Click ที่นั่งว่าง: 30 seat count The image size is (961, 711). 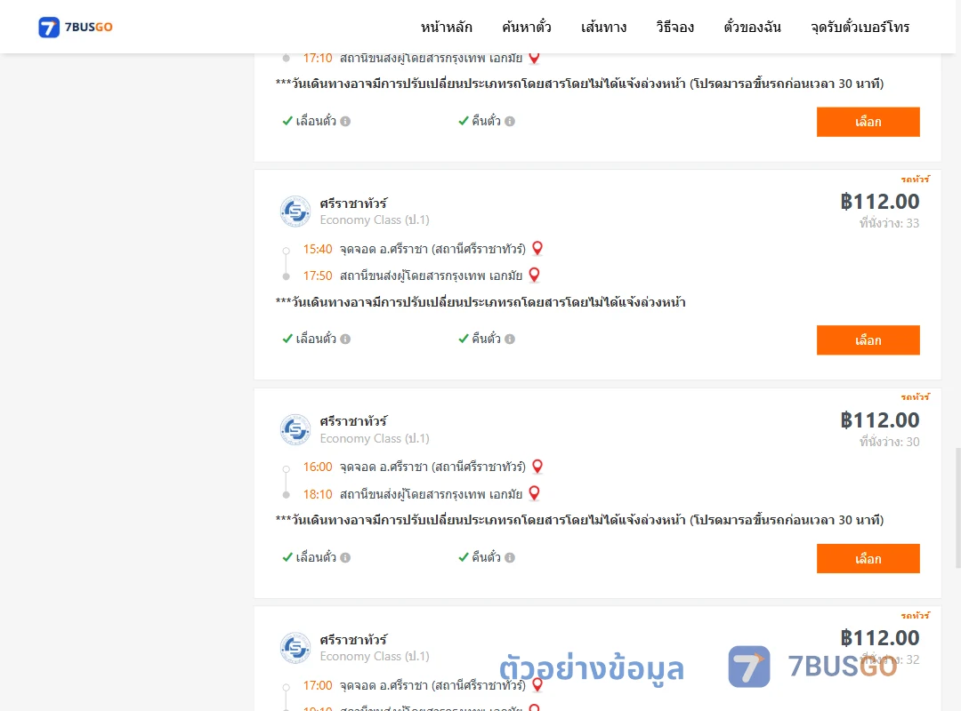coord(889,443)
